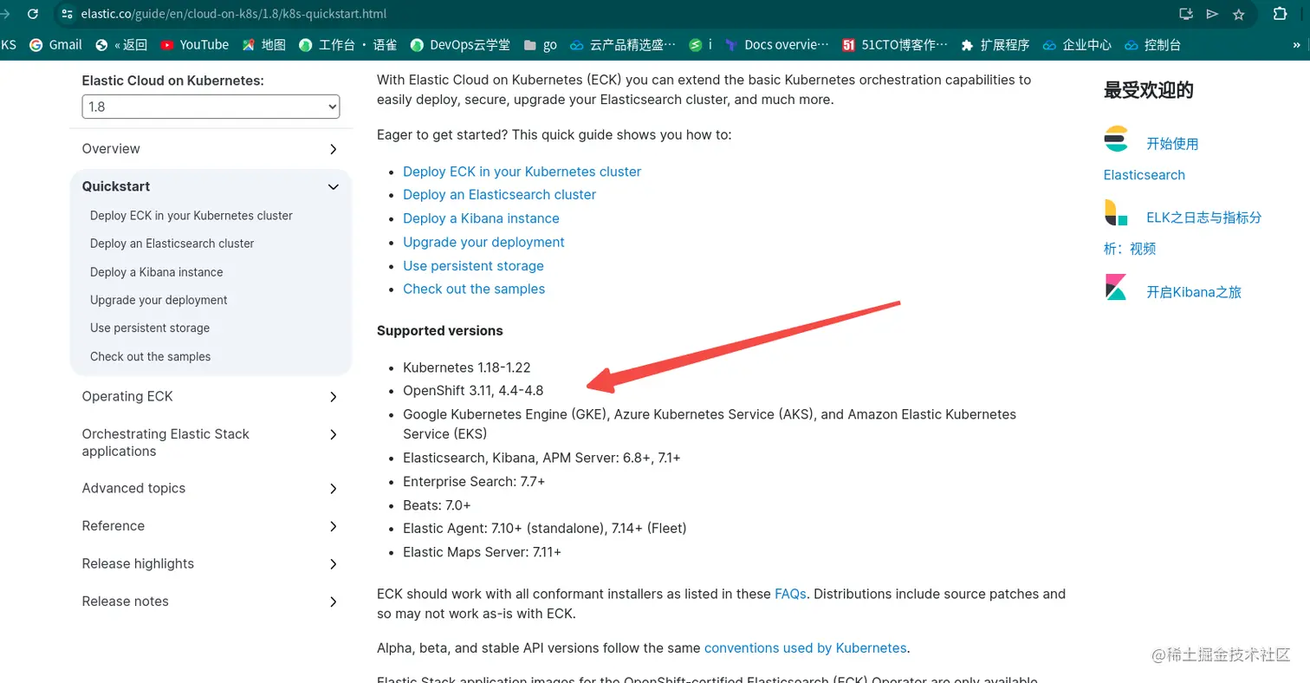This screenshot has height=683, width=1310.
Task: Select sidebar item Deploy an Elasticsearch cluster
Action: pyautogui.click(x=172, y=244)
